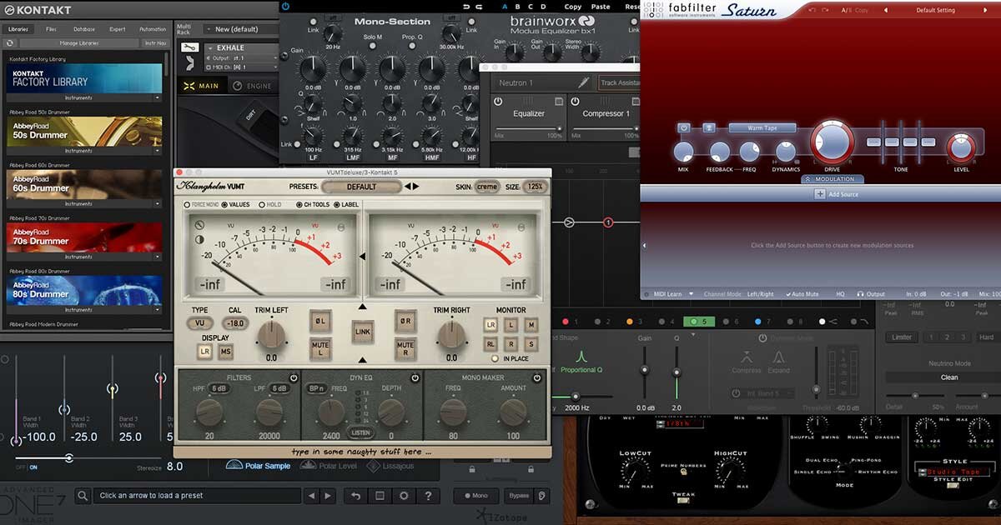
Task: Expand the Kontakt Factory Library Instruments arrow
Action: click(156, 98)
